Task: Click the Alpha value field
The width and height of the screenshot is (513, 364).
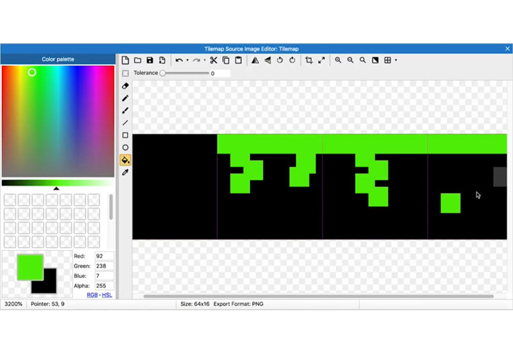Action: pos(104,285)
